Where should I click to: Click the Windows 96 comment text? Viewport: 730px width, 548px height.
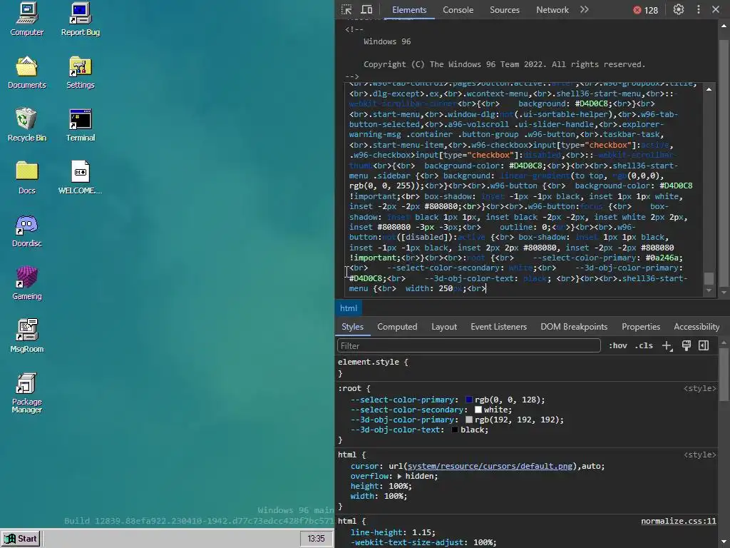click(x=387, y=41)
